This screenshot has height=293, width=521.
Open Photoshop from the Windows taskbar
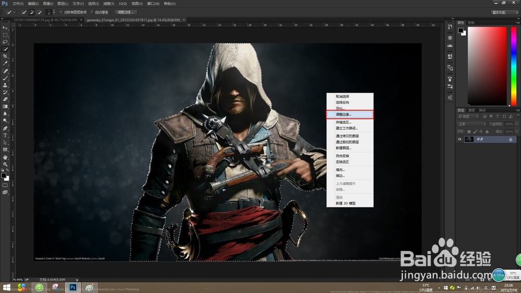click(x=73, y=287)
